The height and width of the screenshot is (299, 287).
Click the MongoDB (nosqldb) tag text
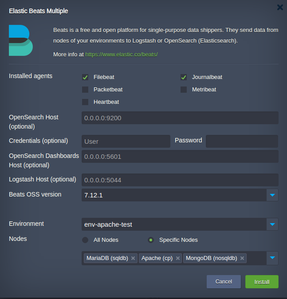click(x=212, y=258)
